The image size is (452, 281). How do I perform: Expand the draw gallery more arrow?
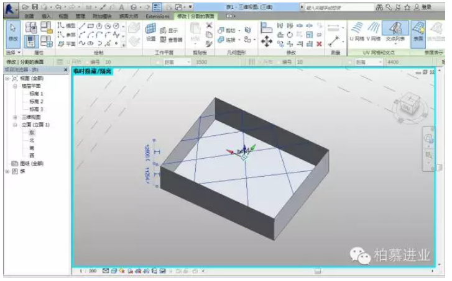click(123, 45)
